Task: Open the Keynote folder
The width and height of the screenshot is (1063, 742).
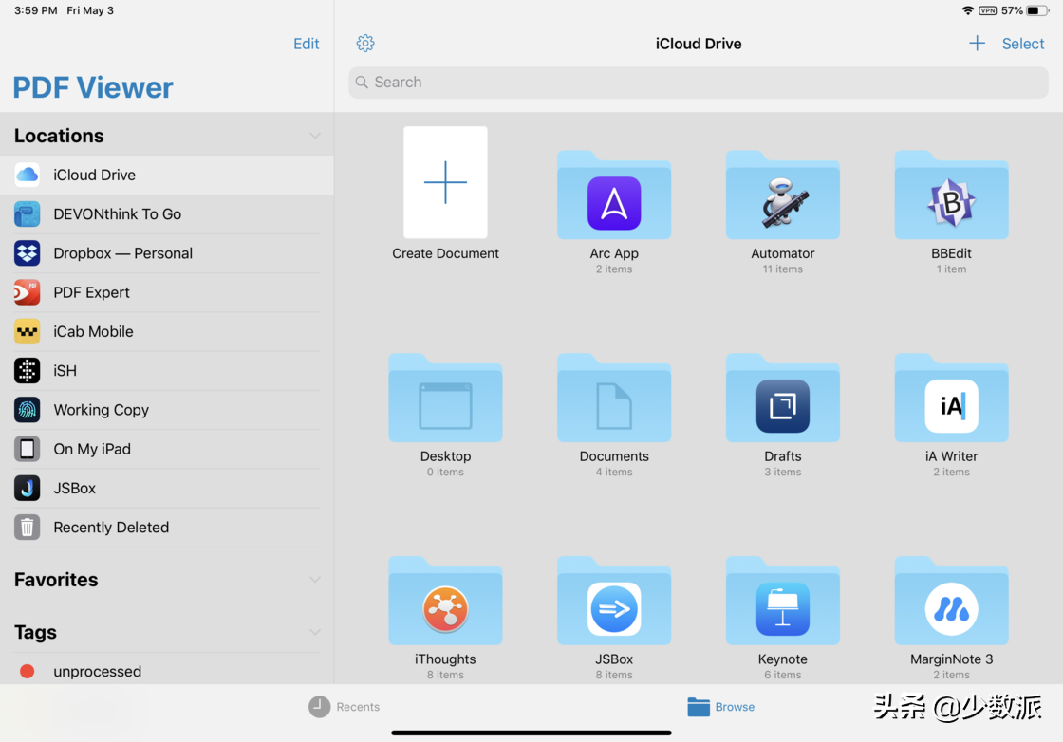Action: coord(783,601)
